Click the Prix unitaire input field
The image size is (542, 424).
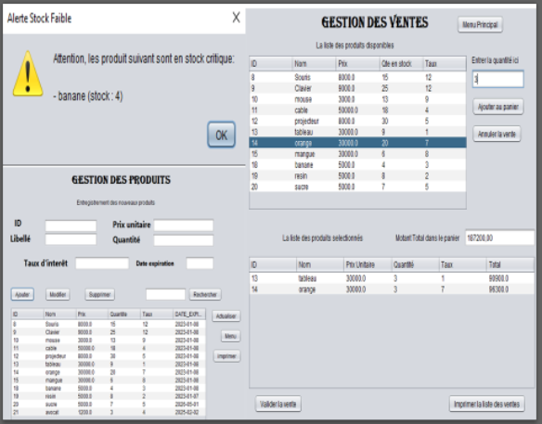pyautogui.click(x=184, y=225)
